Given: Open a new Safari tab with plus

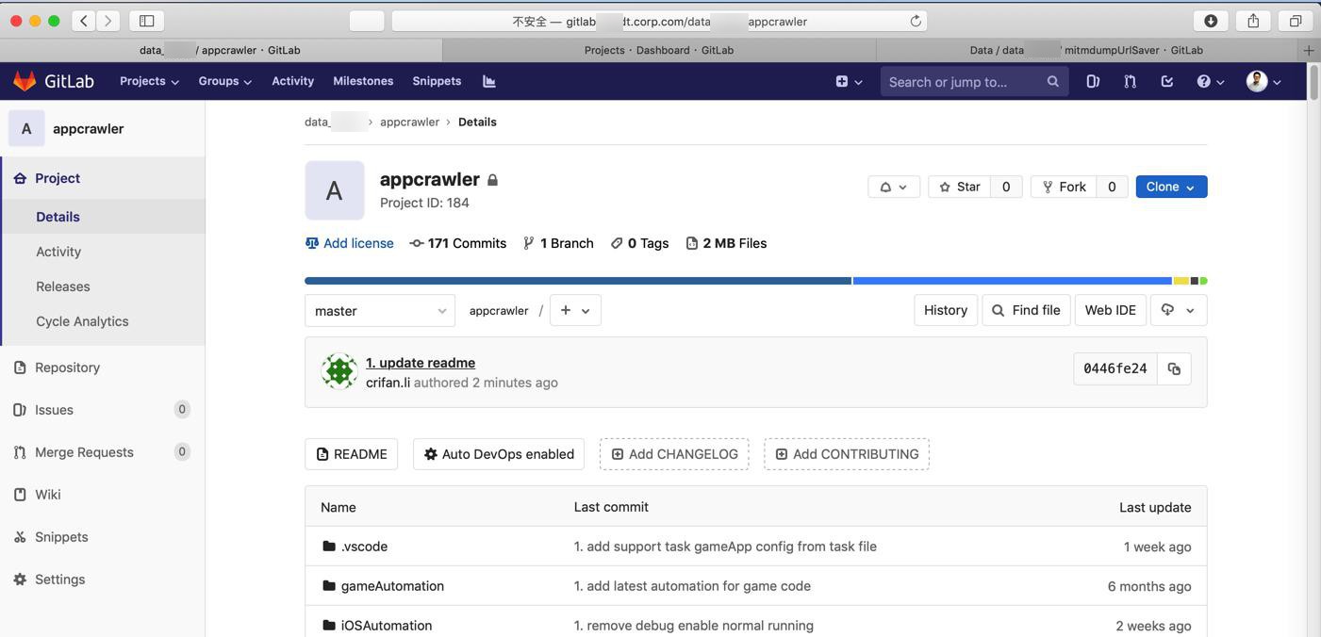Looking at the screenshot, I should pyautogui.click(x=1309, y=50).
